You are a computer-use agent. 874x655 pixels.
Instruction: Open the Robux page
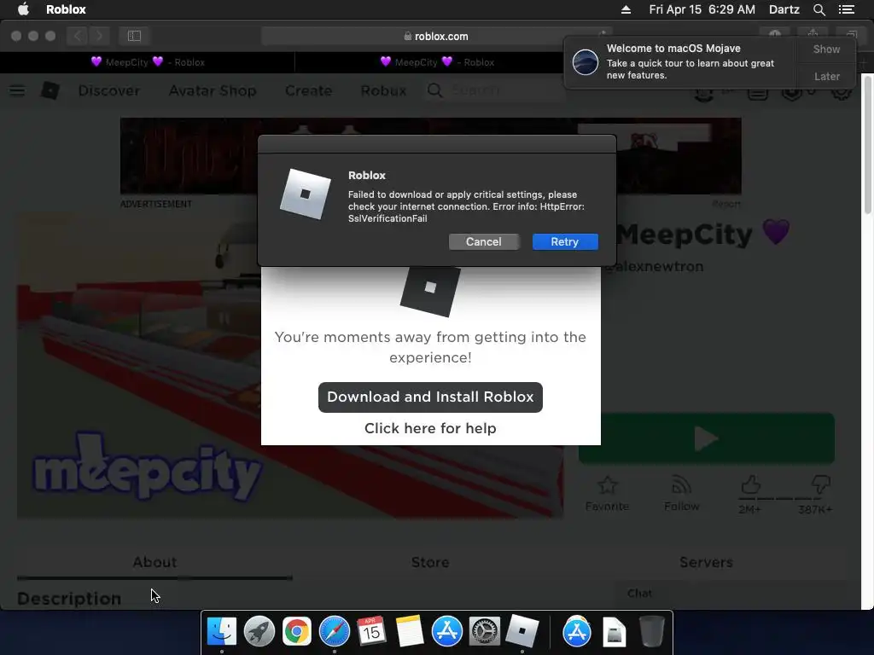click(x=383, y=90)
